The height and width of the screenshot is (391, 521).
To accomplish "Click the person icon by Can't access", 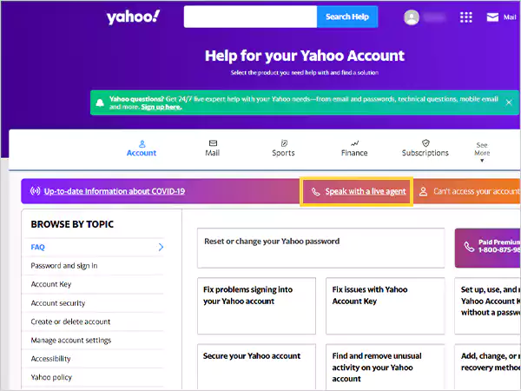I will 423,191.
